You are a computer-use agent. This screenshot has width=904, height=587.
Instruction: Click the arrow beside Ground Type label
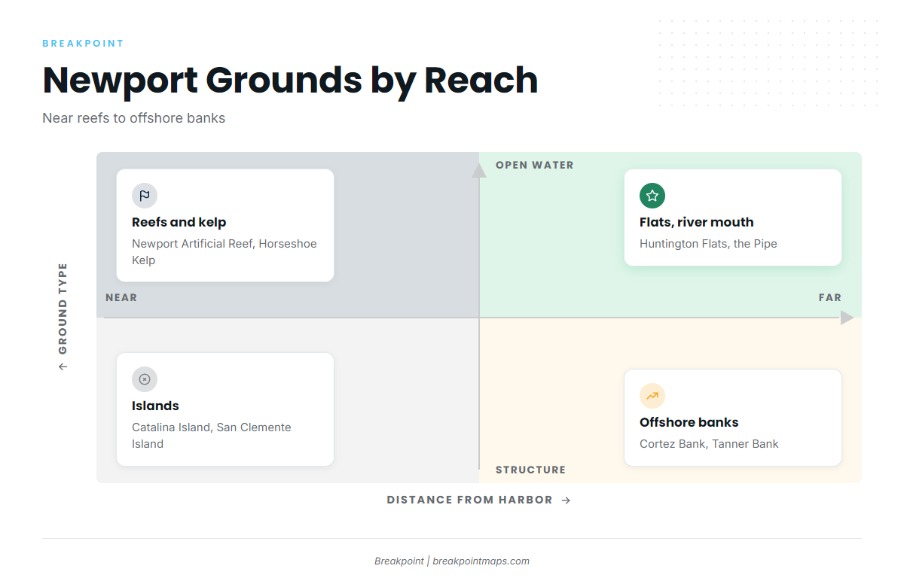pyautogui.click(x=63, y=366)
